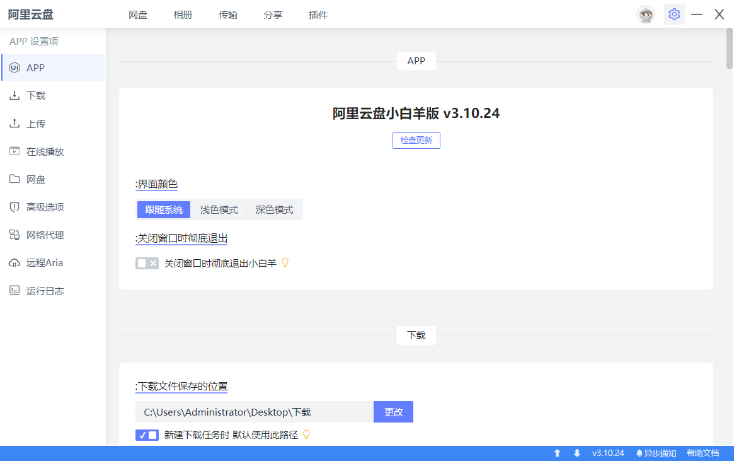Select 深色模式 dark mode option
The image size is (734, 461).
(274, 210)
